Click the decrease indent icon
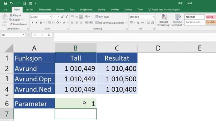This screenshot has width=216, height=121. click(87, 23)
